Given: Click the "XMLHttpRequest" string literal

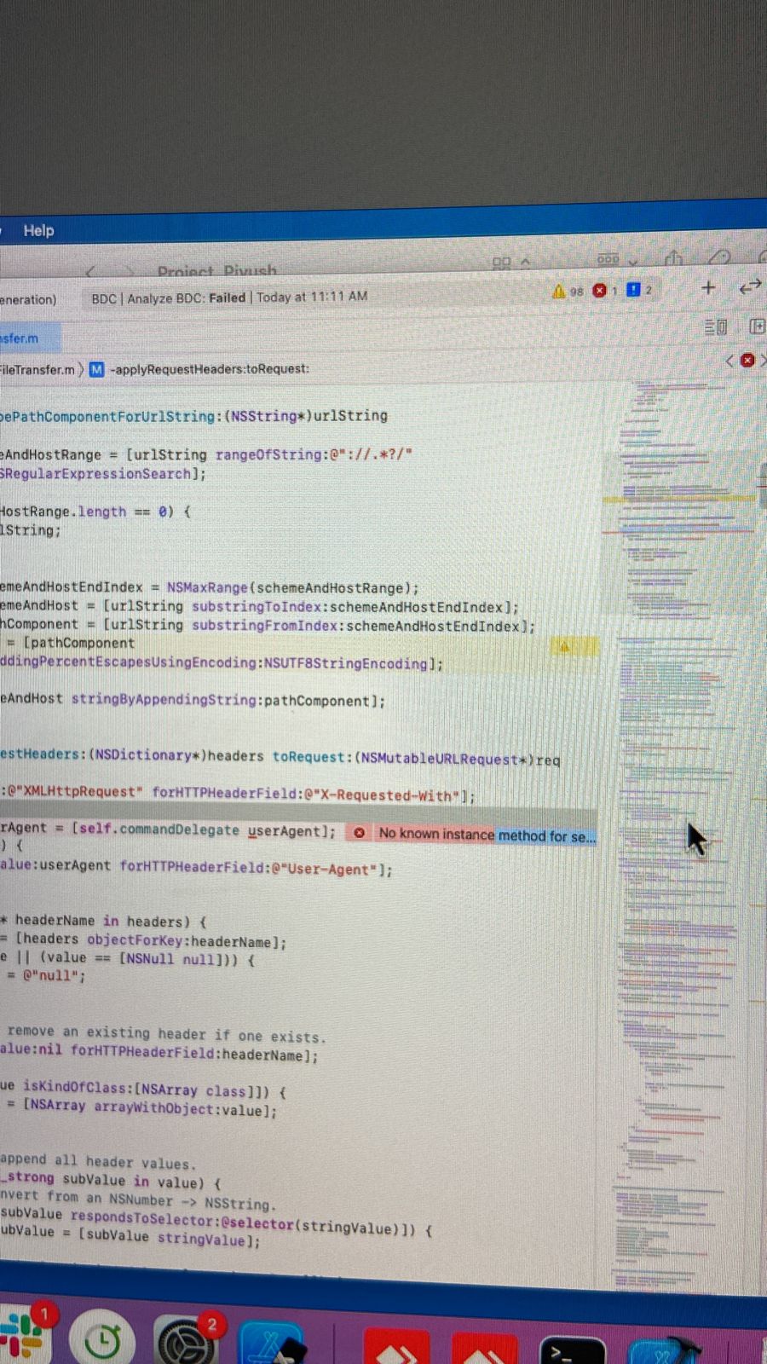Looking at the screenshot, I should click(x=78, y=791).
